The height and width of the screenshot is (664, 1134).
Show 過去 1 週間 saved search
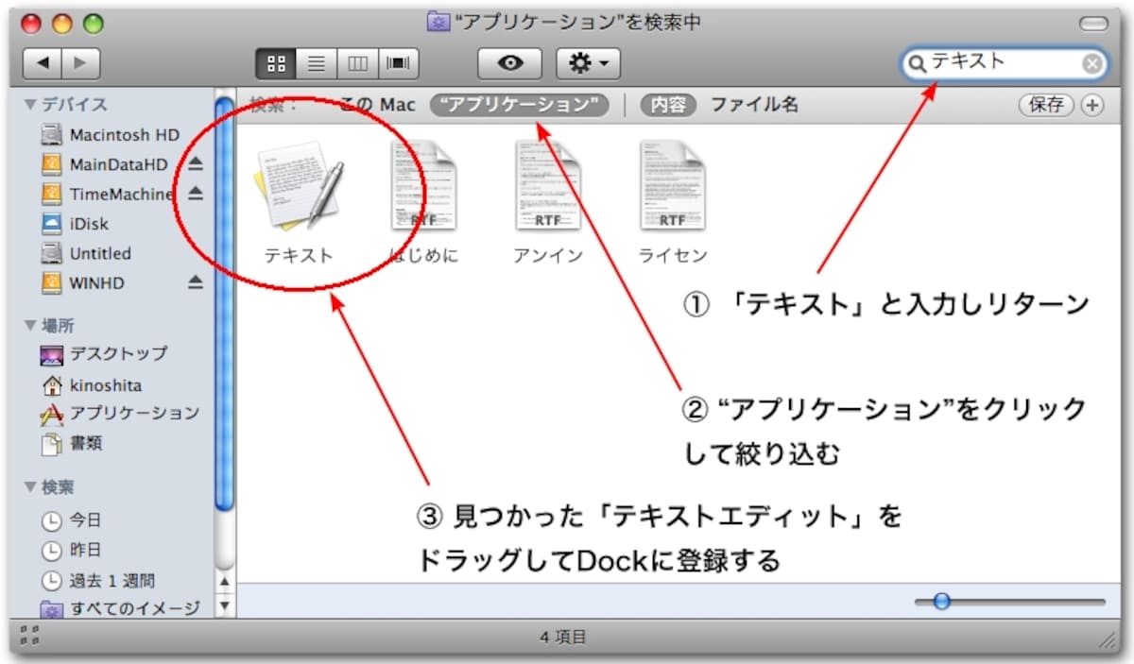click(x=98, y=580)
